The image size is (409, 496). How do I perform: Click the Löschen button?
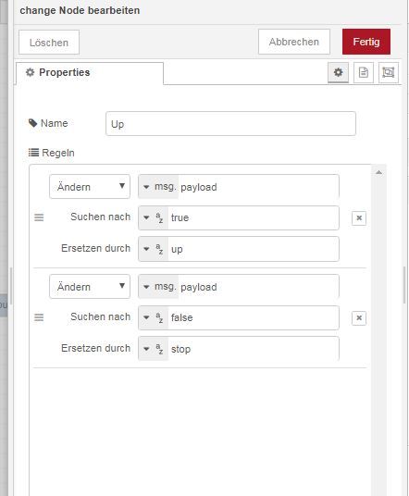tap(49, 43)
